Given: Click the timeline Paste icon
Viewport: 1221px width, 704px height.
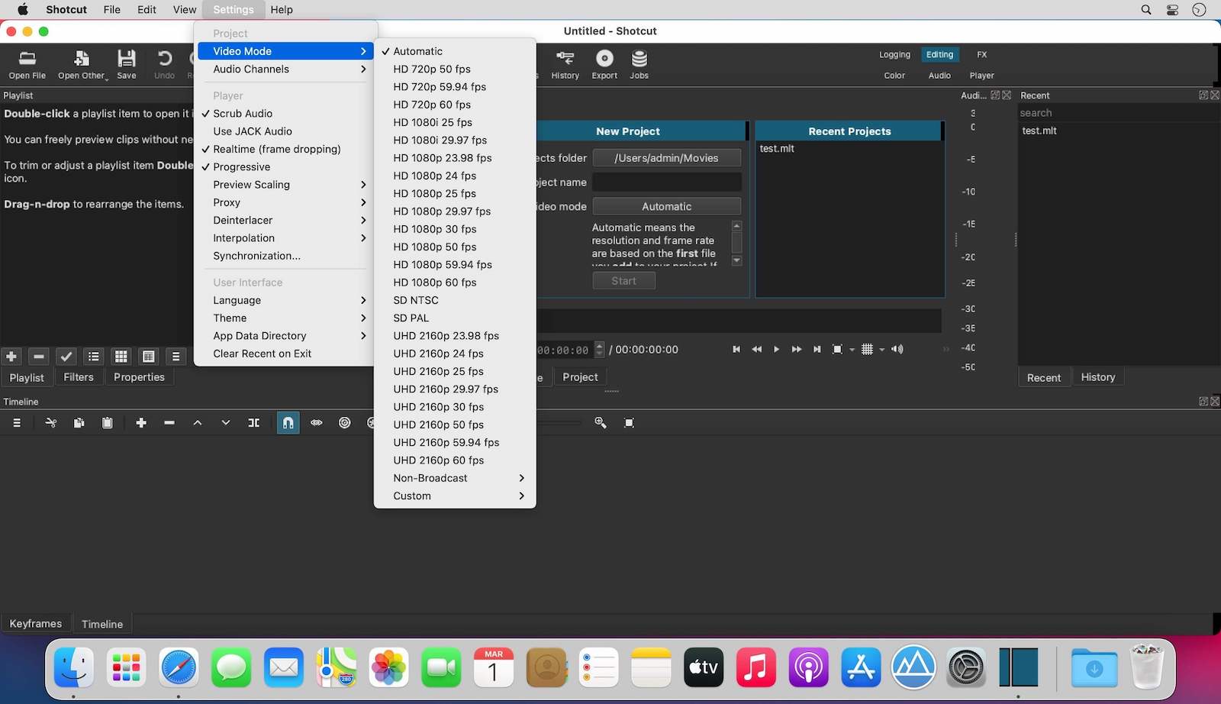Looking at the screenshot, I should pyautogui.click(x=108, y=423).
